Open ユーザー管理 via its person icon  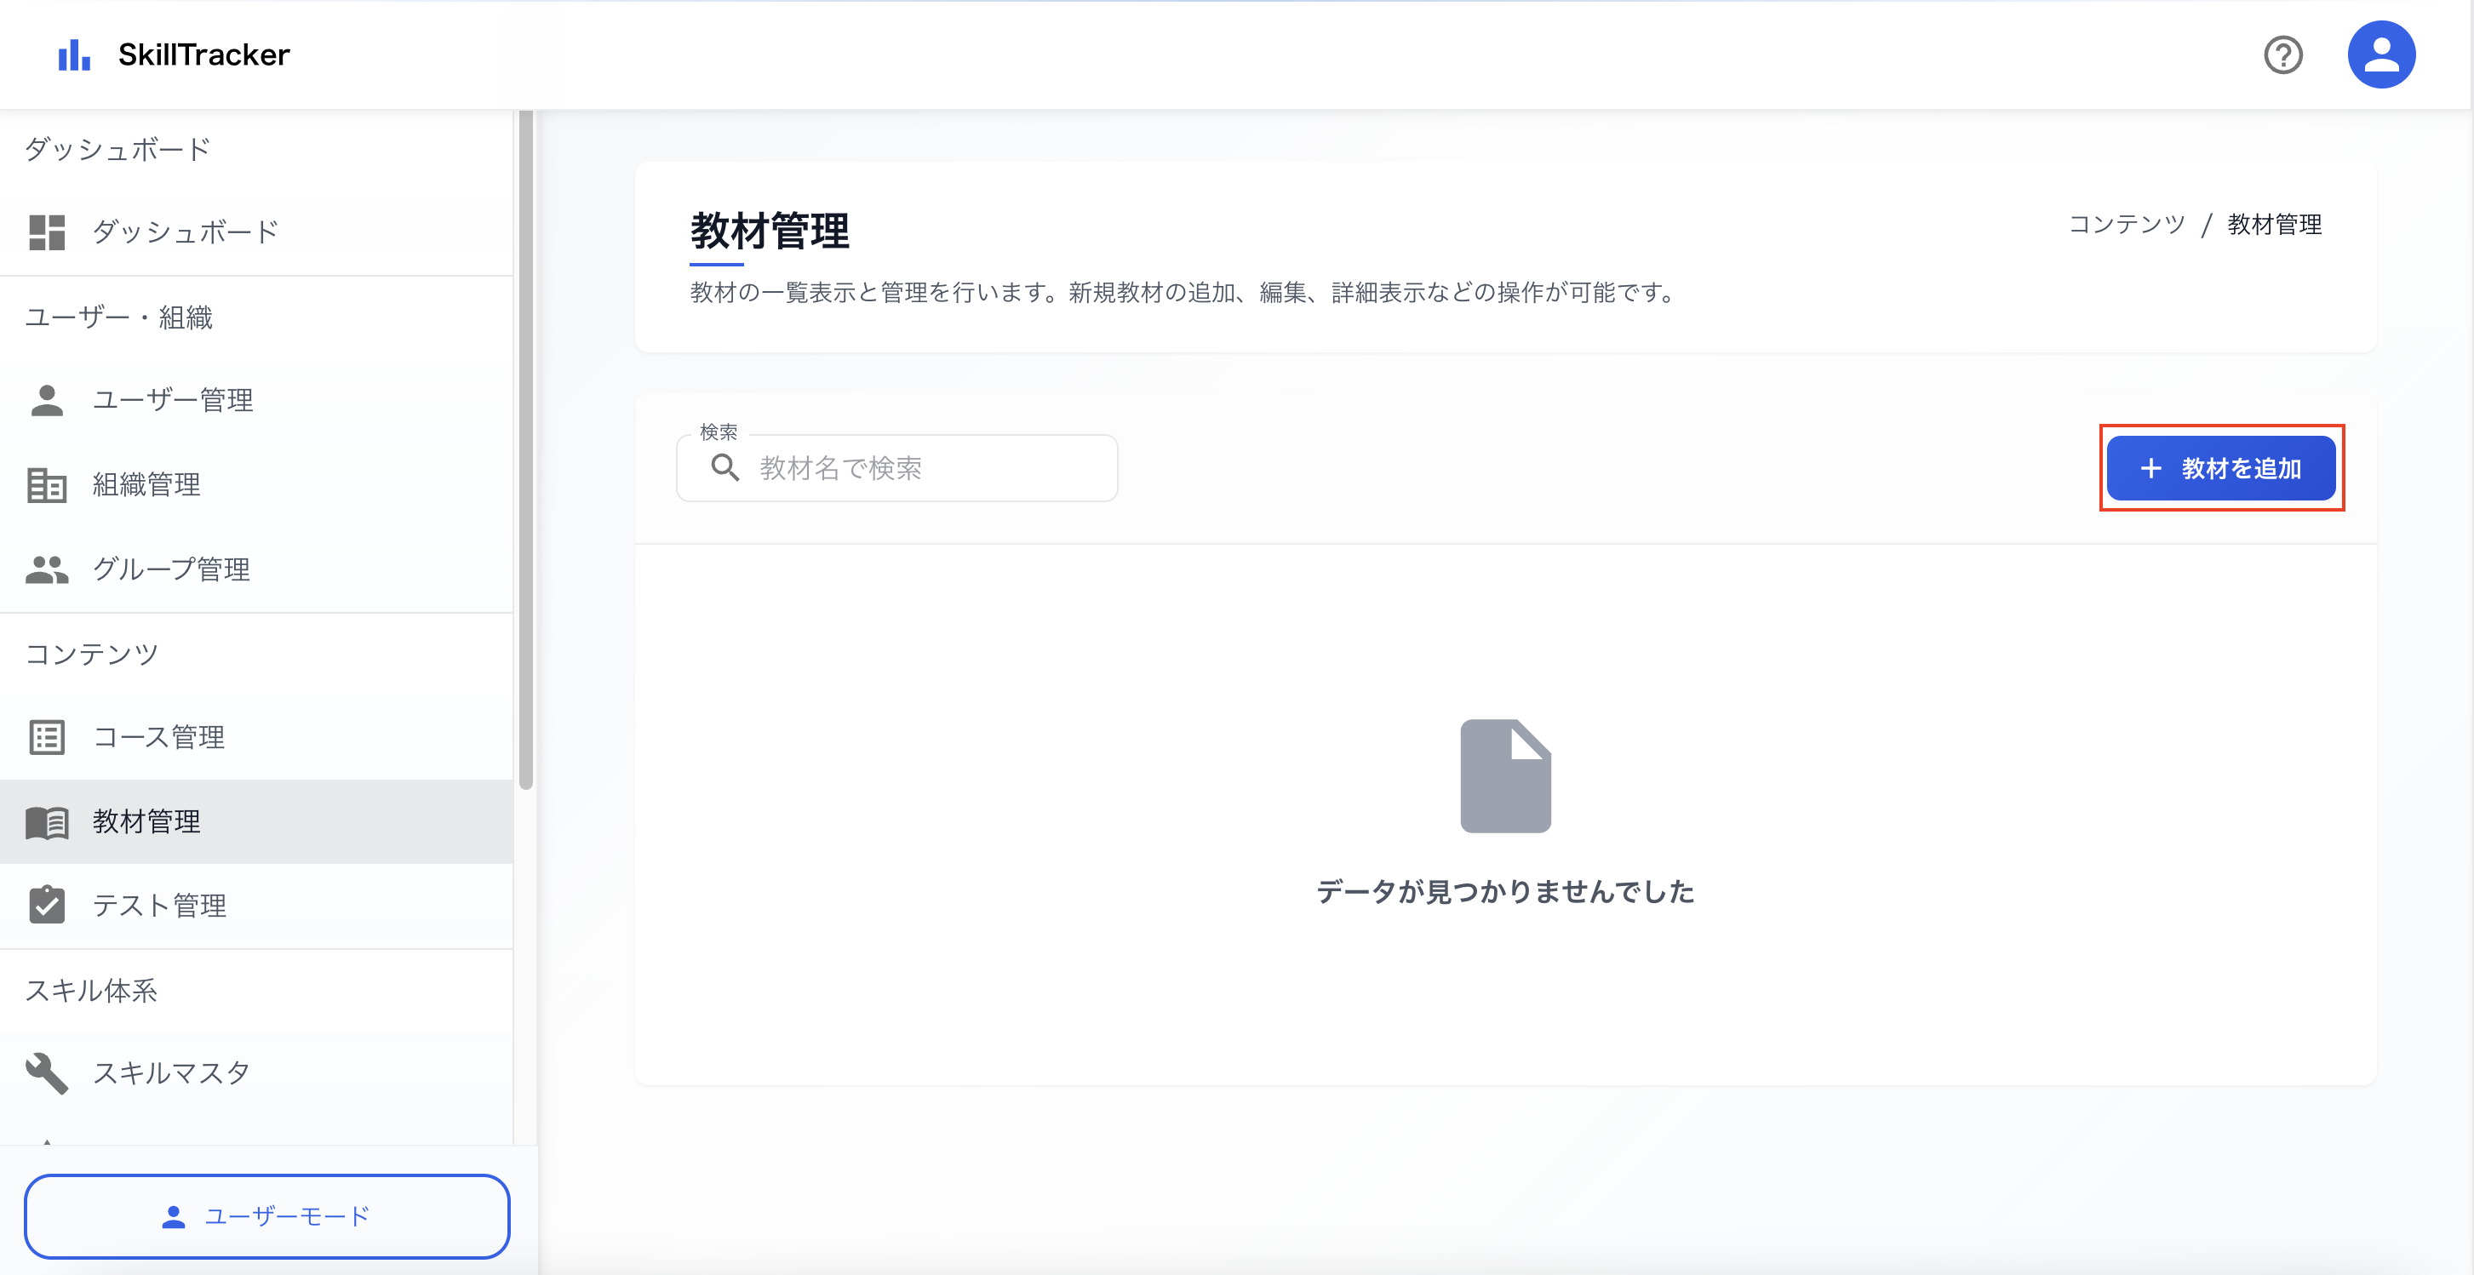coord(46,400)
